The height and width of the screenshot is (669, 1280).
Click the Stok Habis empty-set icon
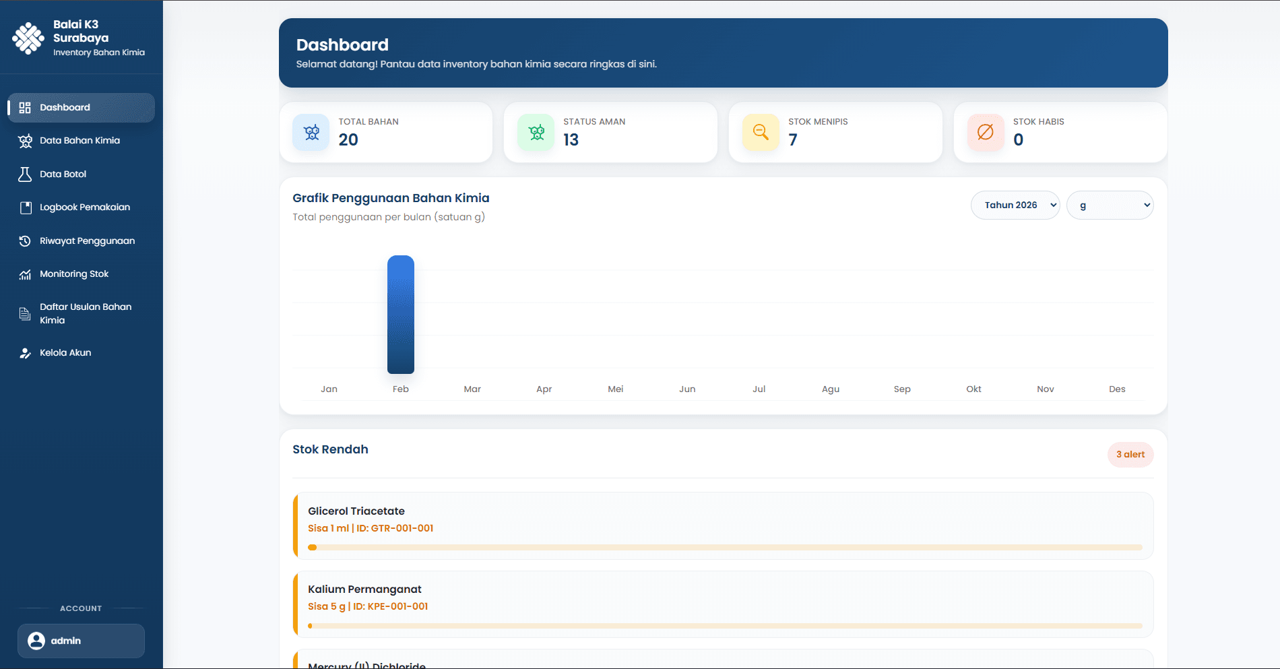coord(986,132)
